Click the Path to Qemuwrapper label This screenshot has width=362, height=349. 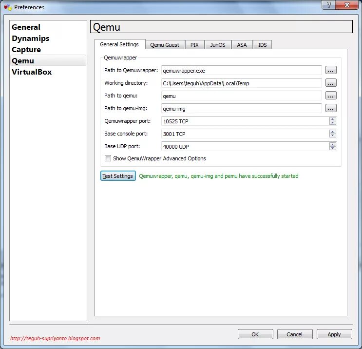(131, 70)
